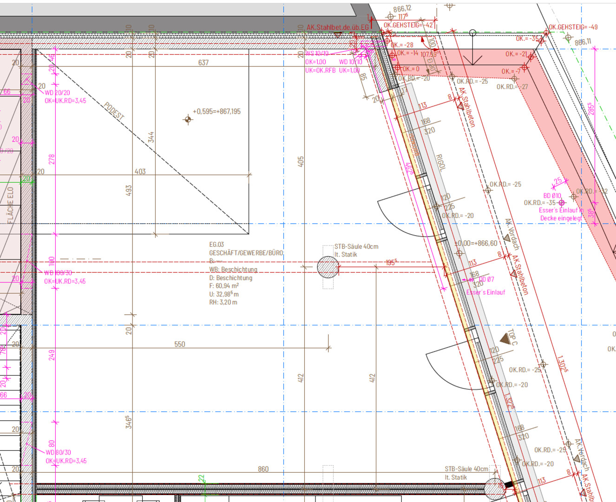Select the hatched STB-Säule column circle near room center
Screen dimensions: 616x502
(x=328, y=267)
